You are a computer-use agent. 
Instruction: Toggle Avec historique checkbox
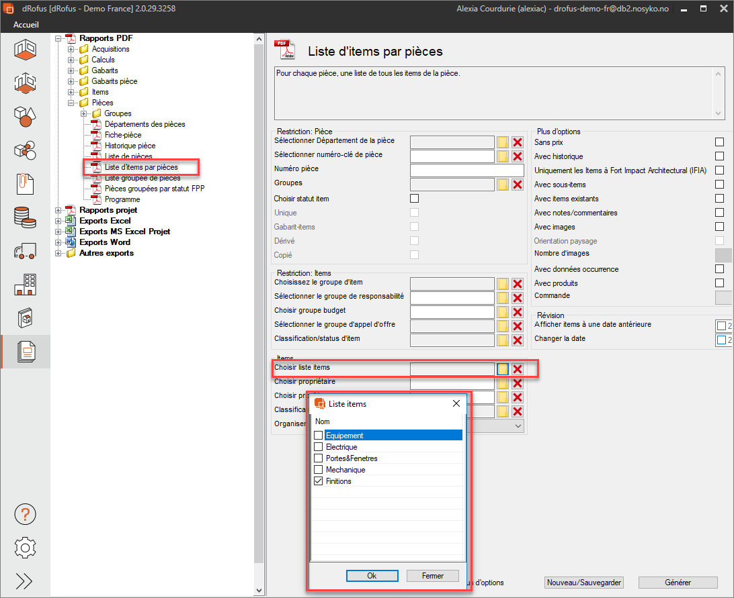click(719, 156)
